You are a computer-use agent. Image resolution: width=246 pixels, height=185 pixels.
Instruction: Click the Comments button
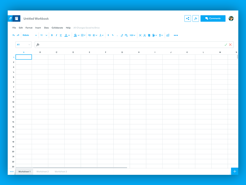pos(213,18)
